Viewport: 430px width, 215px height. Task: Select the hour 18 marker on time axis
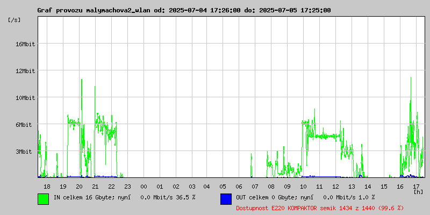tap(47, 187)
